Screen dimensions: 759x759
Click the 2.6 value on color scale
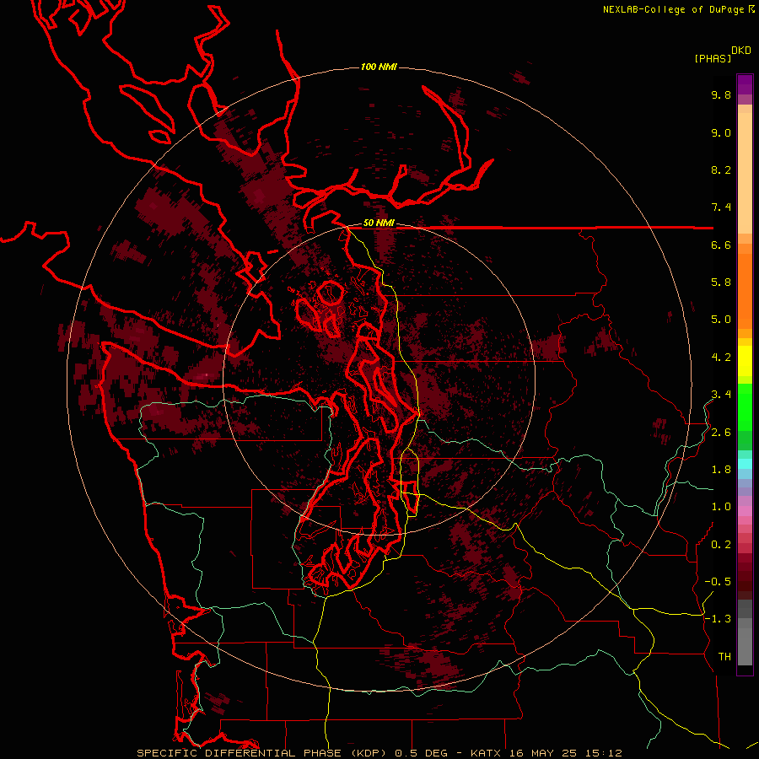pyautogui.click(x=721, y=433)
